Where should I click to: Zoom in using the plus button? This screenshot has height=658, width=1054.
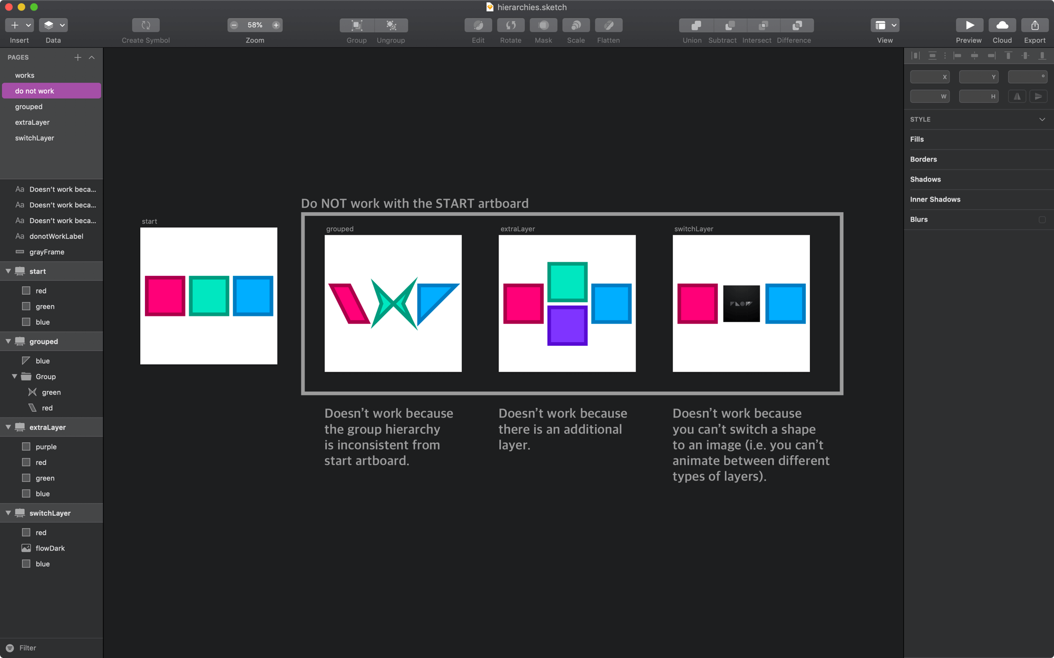tap(276, 25)
